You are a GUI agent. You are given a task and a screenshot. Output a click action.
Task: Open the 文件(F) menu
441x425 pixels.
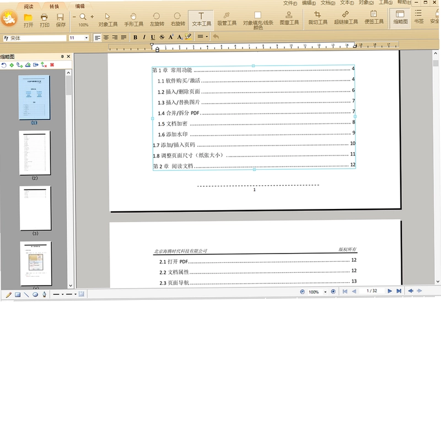click(290, 3)
